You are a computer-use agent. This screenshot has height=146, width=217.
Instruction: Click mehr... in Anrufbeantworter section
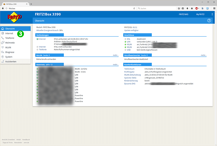click(204, 55)
